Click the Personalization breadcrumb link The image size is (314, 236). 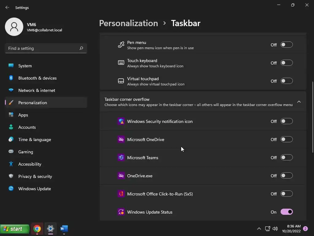point(128,23)
